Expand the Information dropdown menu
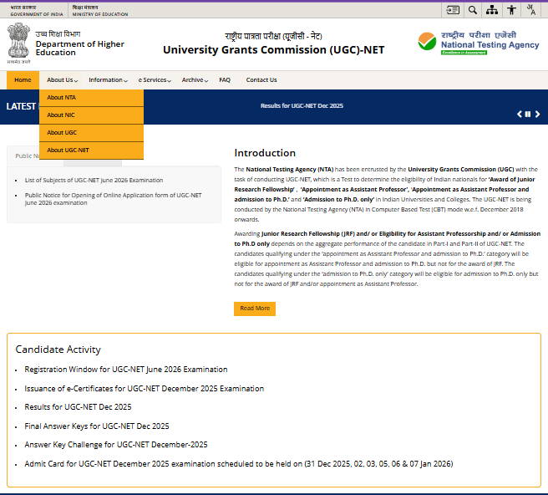 click(x=108, y=80)
